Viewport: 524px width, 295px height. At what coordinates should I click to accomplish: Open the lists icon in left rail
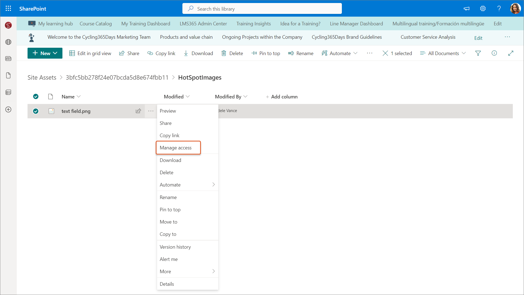click(8, 92)
